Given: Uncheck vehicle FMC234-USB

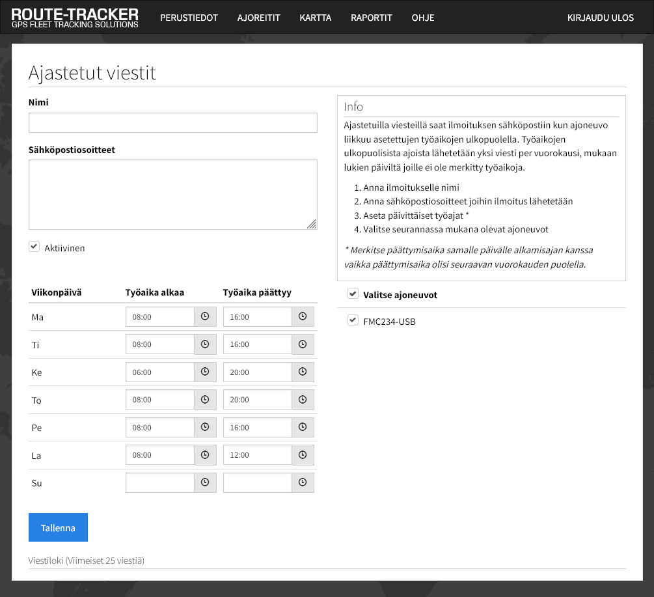Looking at the screenshot, I should (x=353, y=320).
